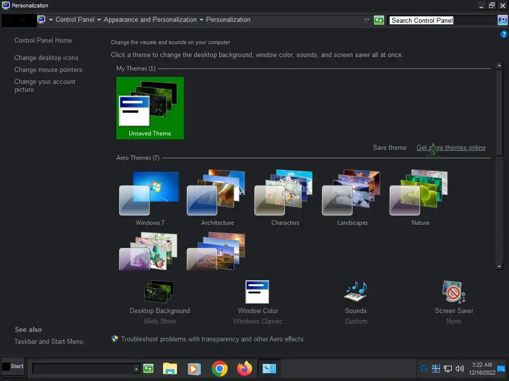Open the Window Color icon

click(257, 292)
